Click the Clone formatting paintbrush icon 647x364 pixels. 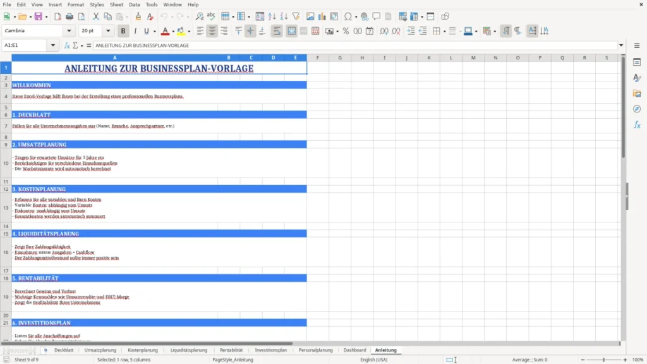pos(138,16)
